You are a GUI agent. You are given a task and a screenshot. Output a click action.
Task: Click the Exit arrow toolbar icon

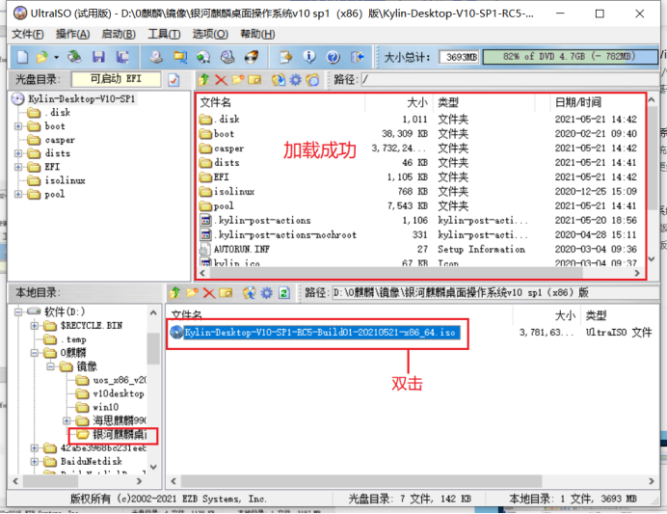click(x=357, y=57)
